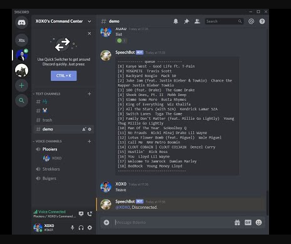
Task: Select the demo text channel
Action: [63, 129]
